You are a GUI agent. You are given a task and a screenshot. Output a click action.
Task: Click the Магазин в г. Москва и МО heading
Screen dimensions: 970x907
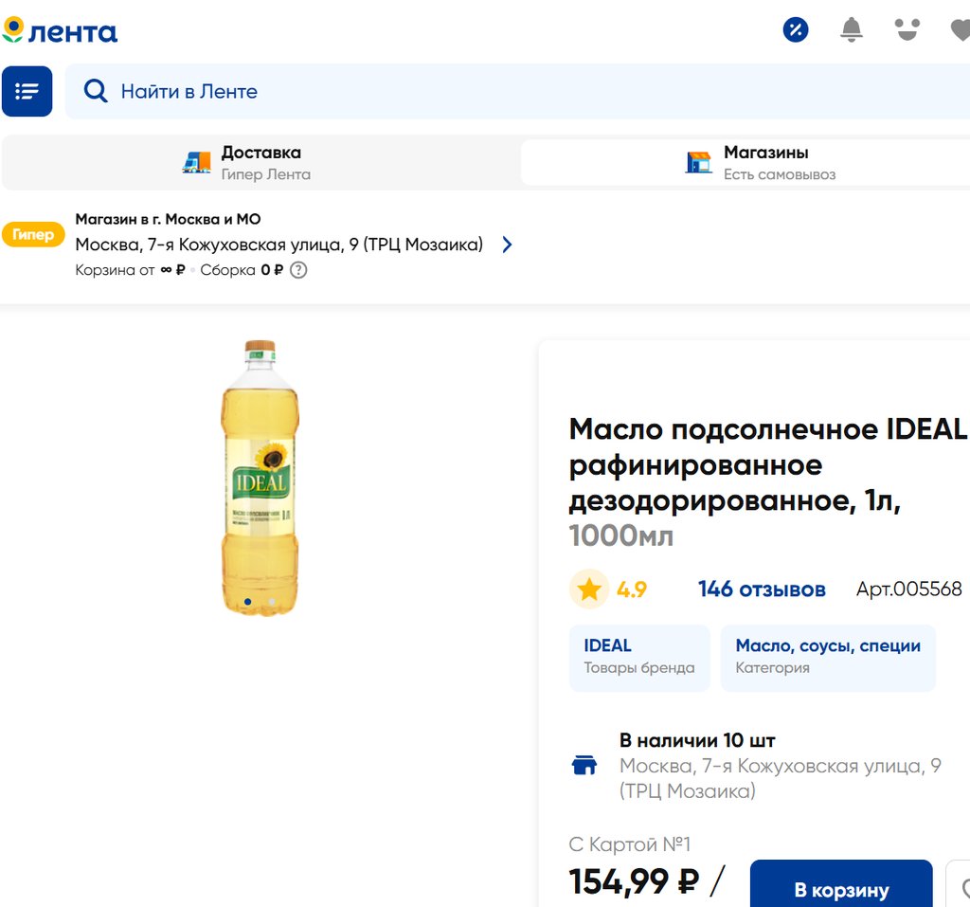click(169, 219)
